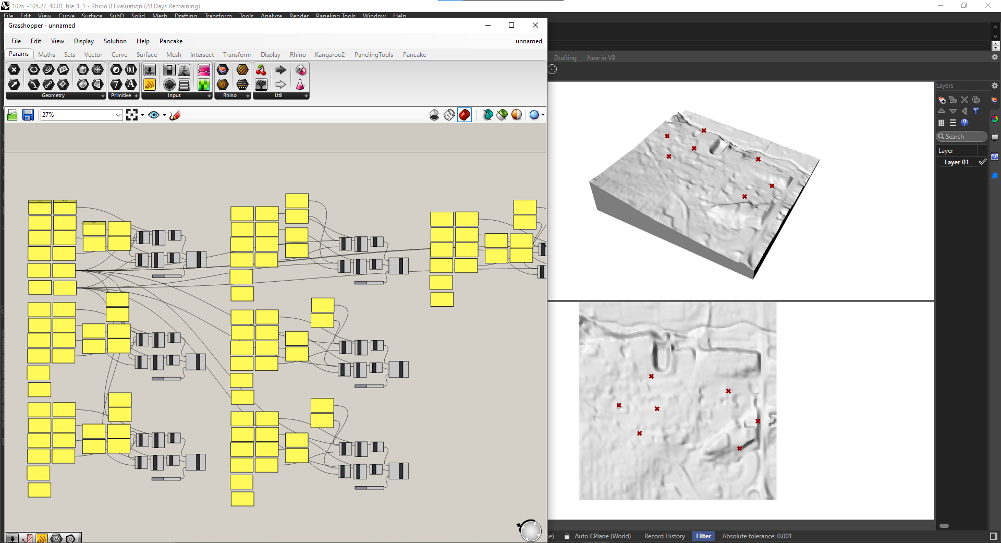Choose the Box parameter icon
This screenshot has width=1001, height=543.
tap(83, 70)
